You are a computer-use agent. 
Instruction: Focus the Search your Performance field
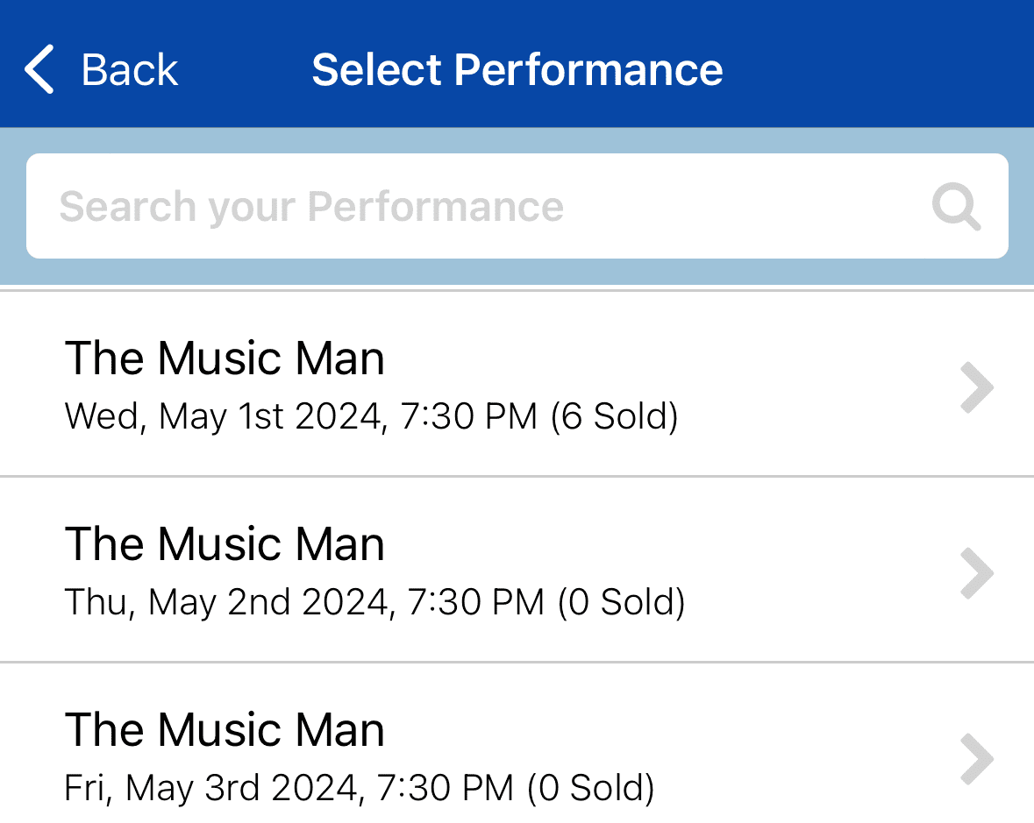[x=474, y=207]
